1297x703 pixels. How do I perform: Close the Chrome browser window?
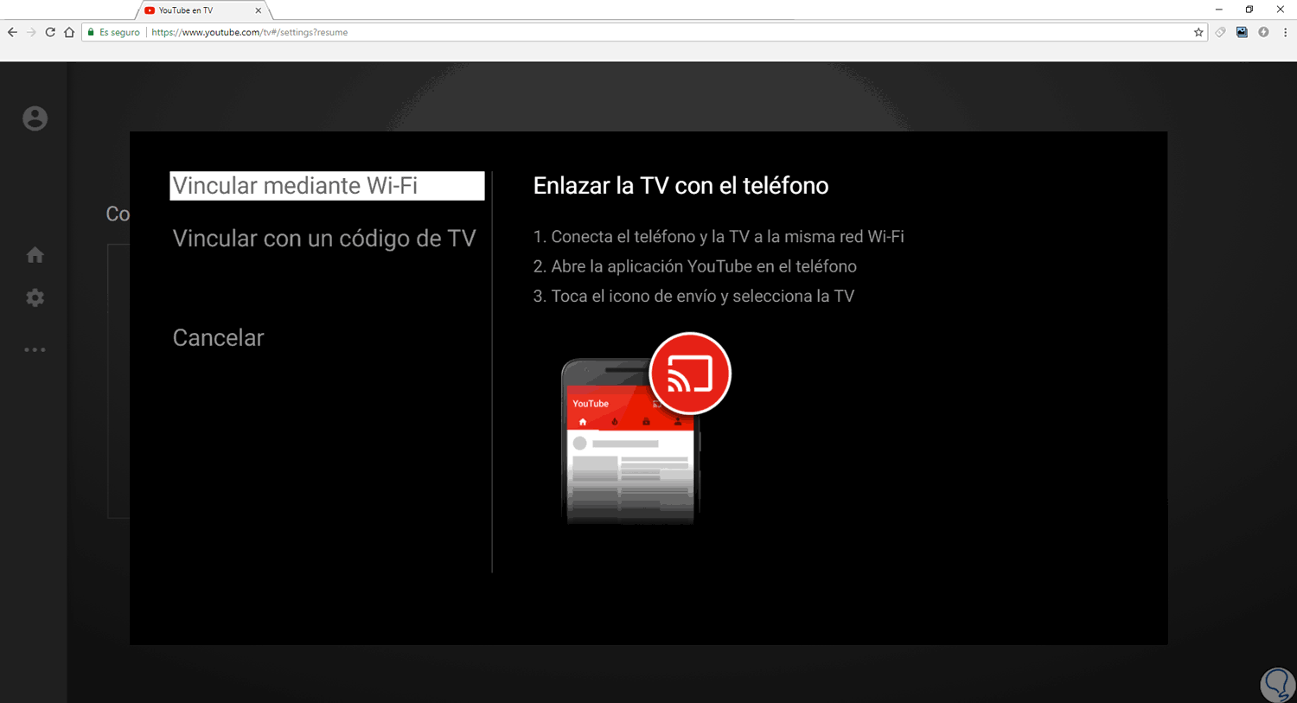[1281, 10]
